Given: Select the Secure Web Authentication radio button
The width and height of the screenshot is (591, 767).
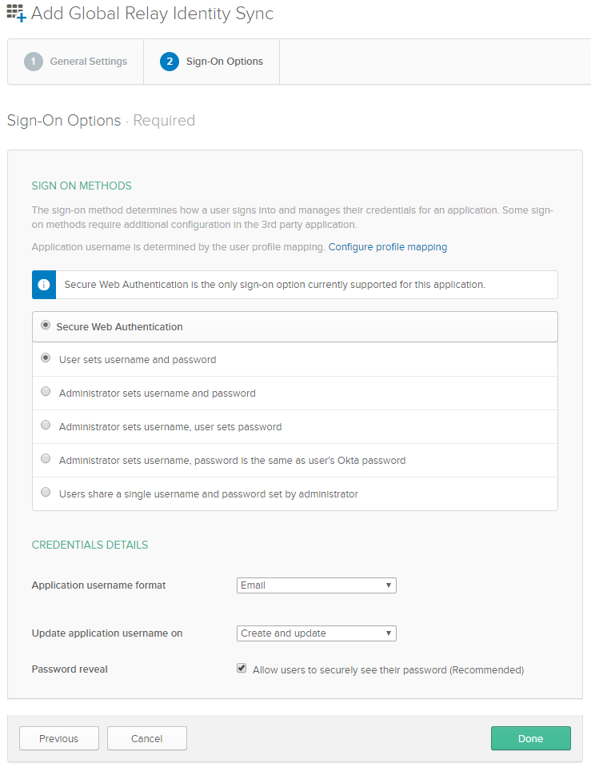Looking at the screenshot, I should point(46,325).
